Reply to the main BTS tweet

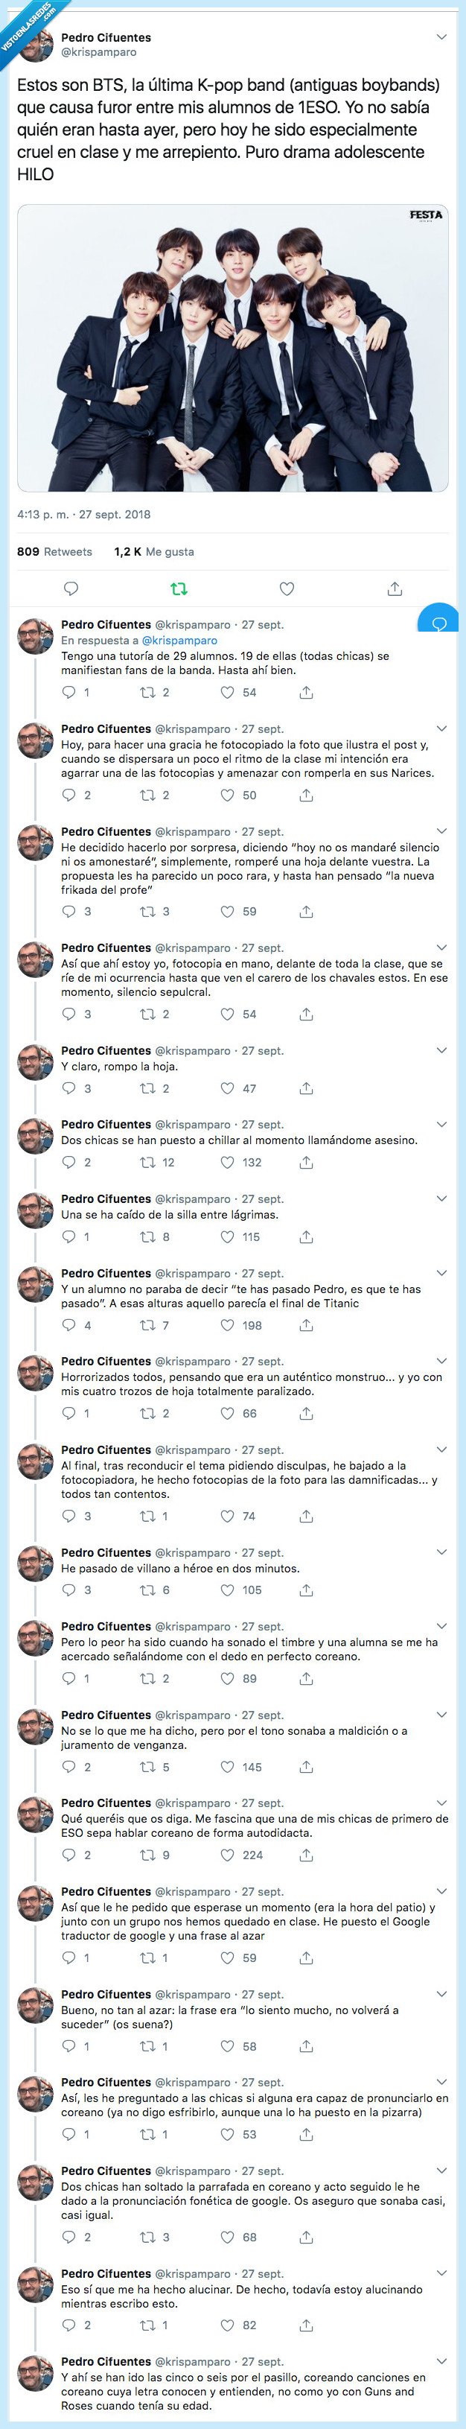click(x=71, y=589)
